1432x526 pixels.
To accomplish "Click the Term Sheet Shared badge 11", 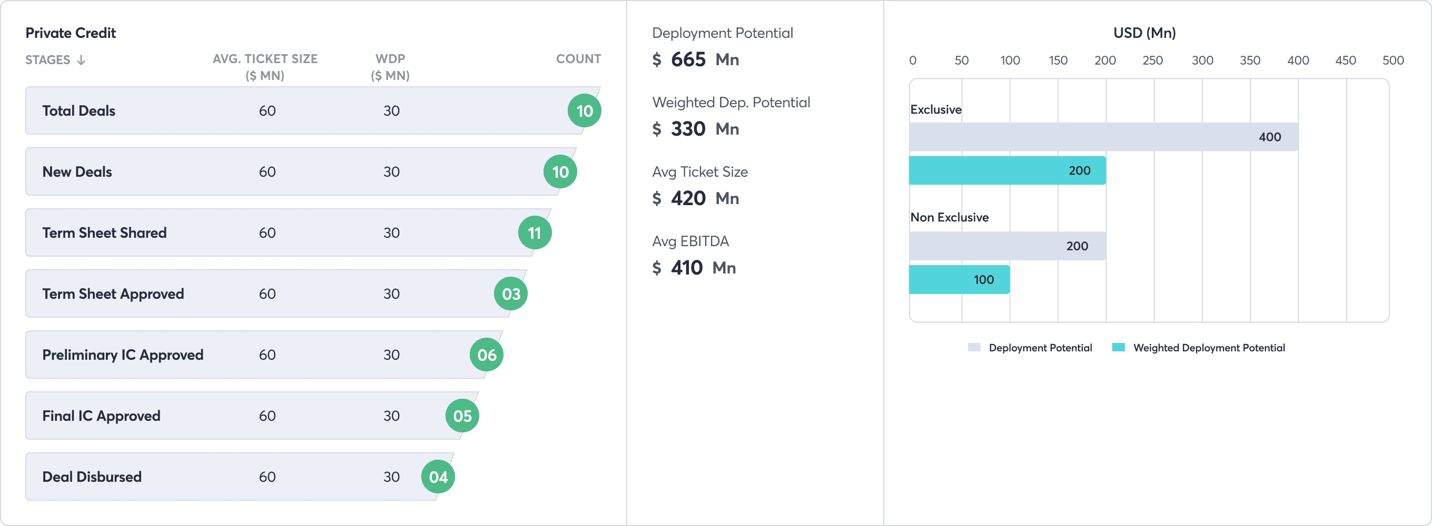I will click(x=535, y=232).
